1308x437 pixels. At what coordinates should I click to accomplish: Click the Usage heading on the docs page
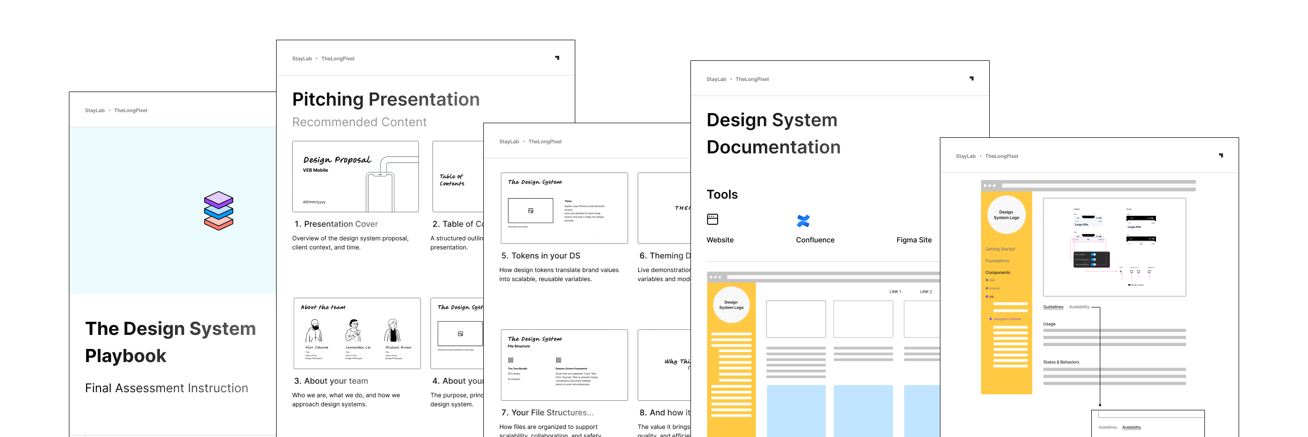pyautogui.click(x=1049, y=324)
